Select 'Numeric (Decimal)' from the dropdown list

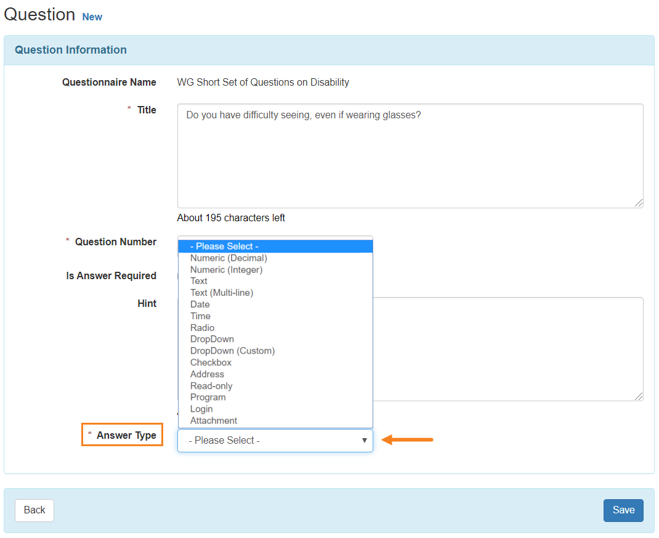click(228, 258)
